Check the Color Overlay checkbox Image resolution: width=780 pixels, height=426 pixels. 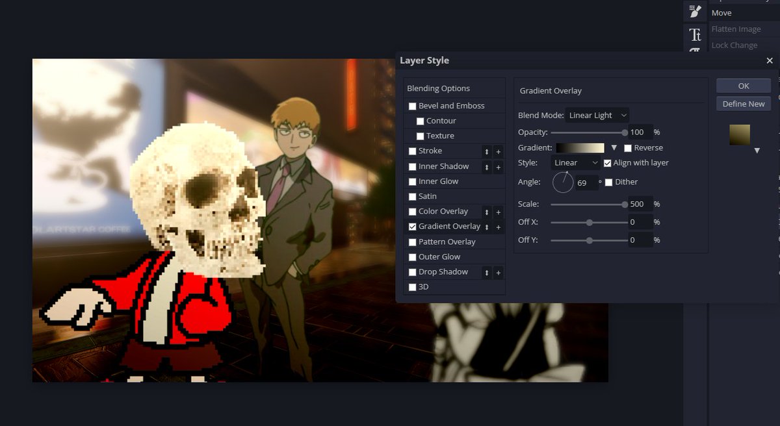[x=412, y=212]
